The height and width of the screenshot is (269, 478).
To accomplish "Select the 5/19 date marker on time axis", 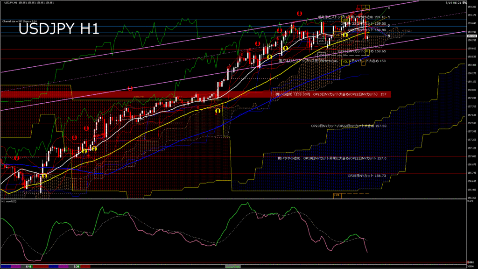I will pos(28,267).
